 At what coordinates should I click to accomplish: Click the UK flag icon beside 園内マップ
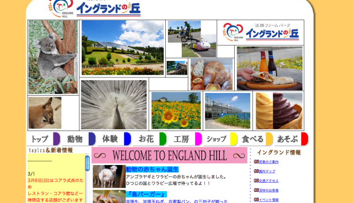256,171
